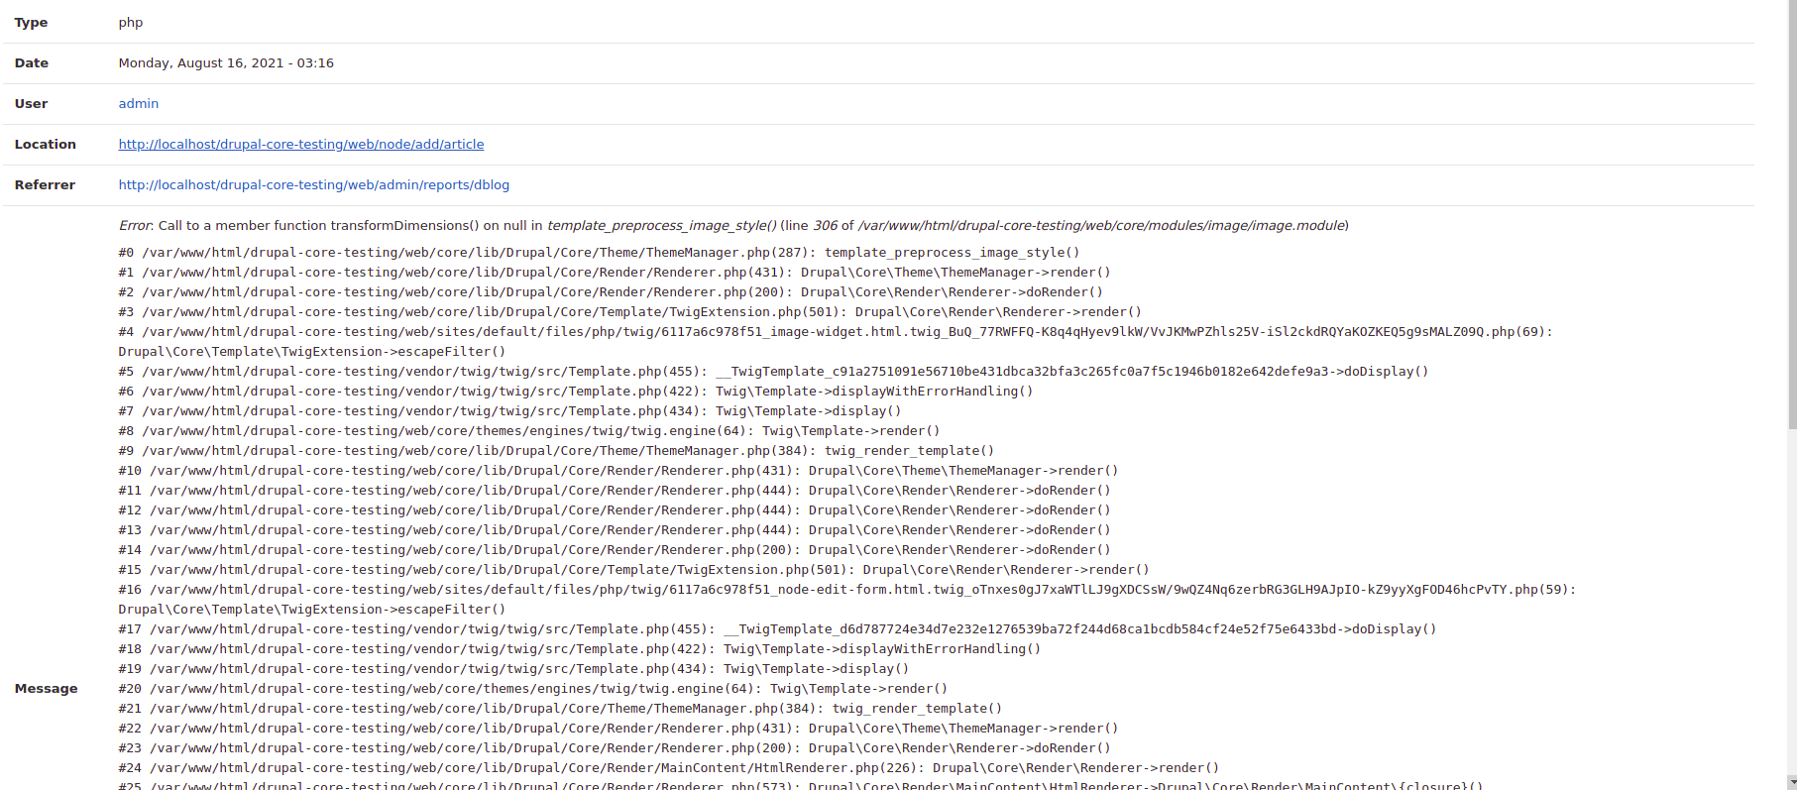Click stack trace line #0 template_preprocess_image_style()
Screen dimensions: 1797x790
(599, 253)
